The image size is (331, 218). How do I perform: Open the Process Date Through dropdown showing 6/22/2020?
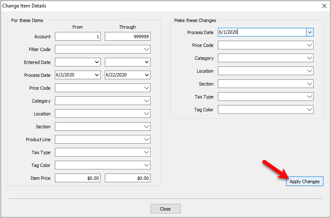[x=128, y=75]
